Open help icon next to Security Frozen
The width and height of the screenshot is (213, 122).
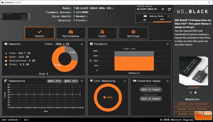(x=87, y=21)
